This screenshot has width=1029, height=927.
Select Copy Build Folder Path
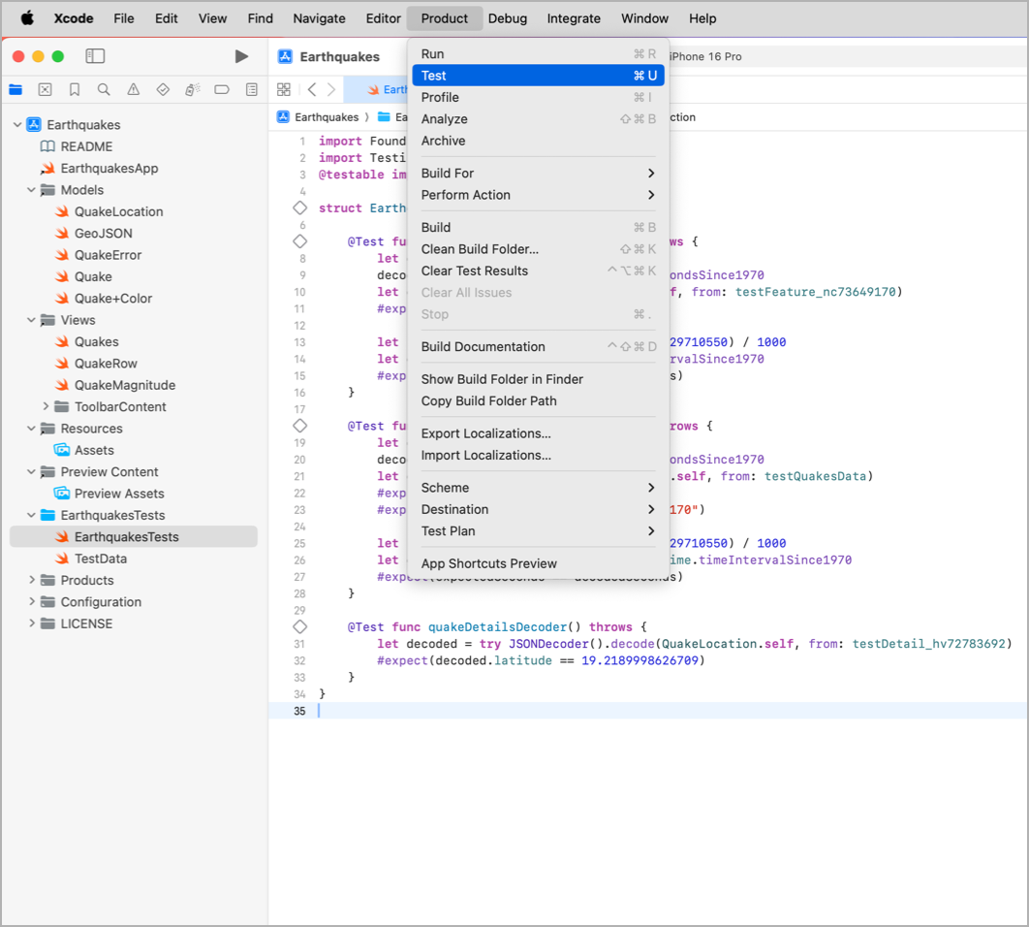tap(538, 400)
